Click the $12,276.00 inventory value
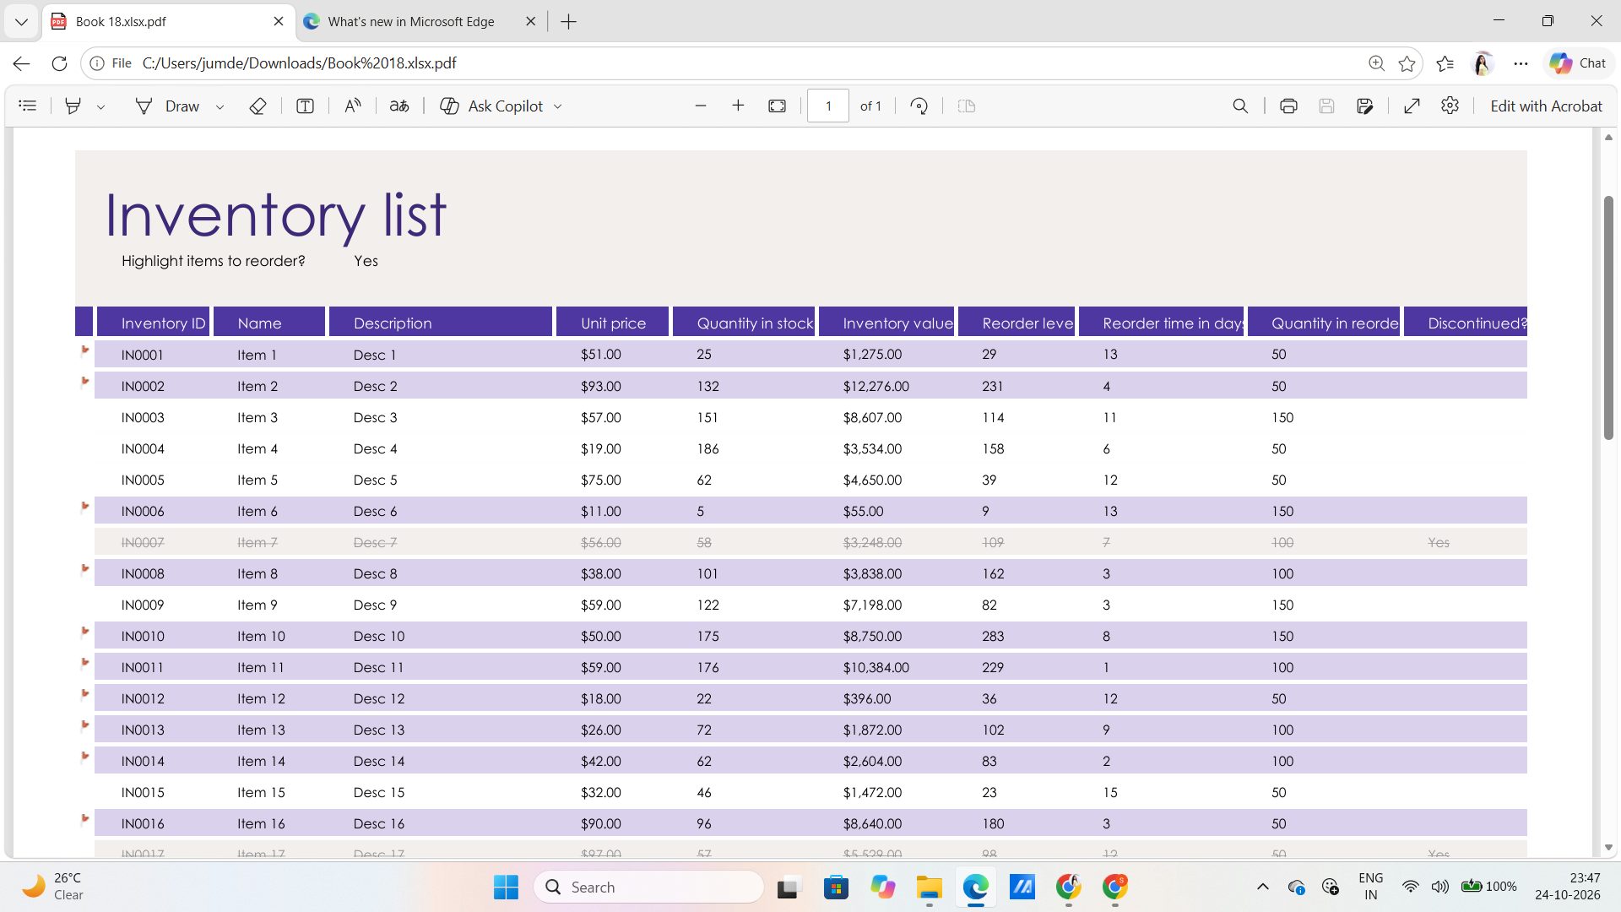The height and width of the screenshot is (912, 1621). [x=876, y=386]
